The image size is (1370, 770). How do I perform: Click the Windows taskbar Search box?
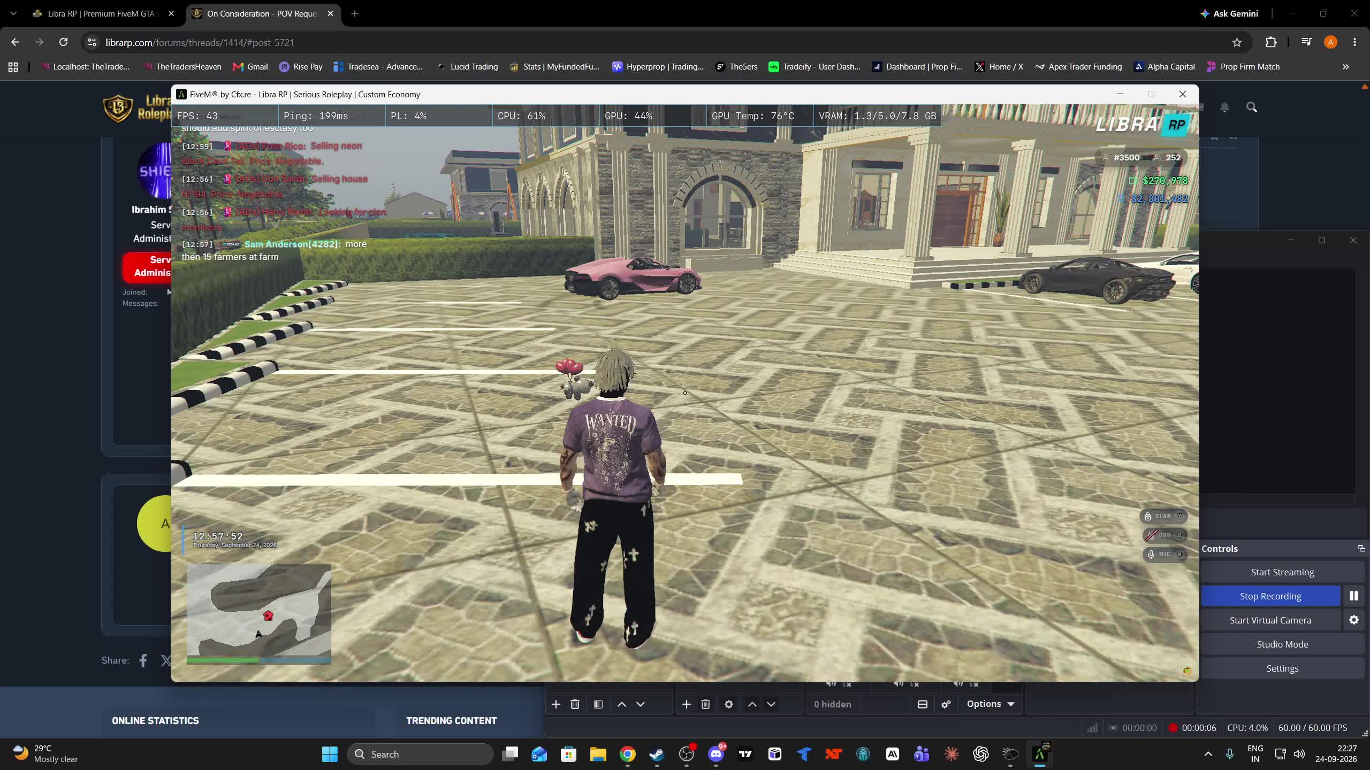point(420,754)
